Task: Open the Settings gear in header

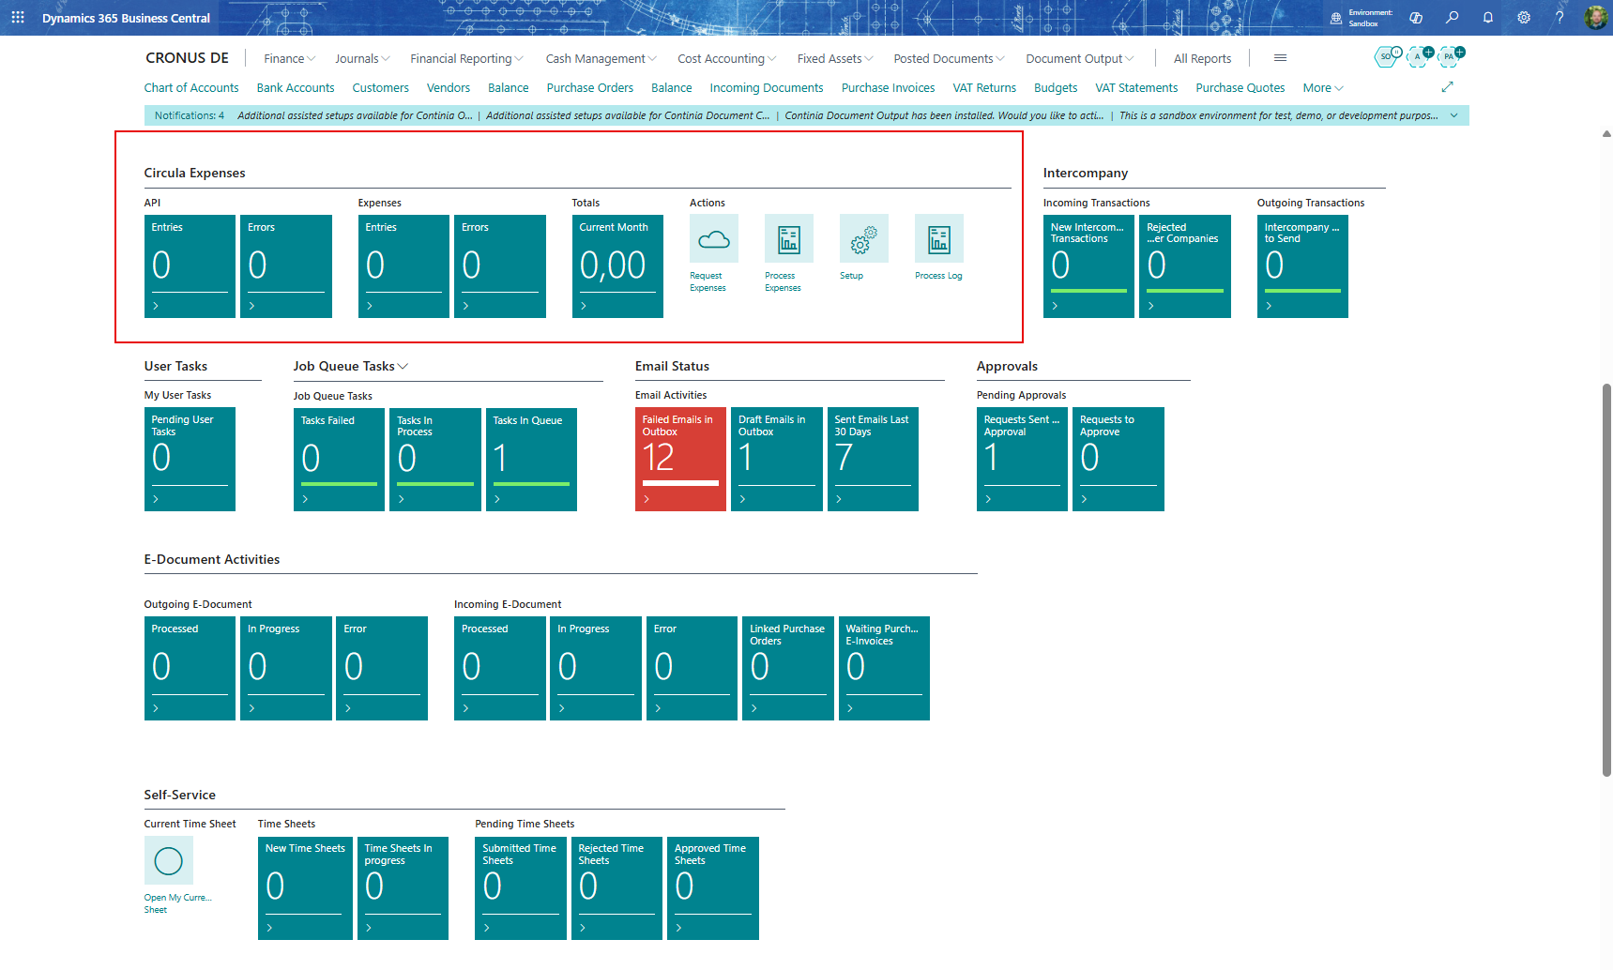Action: pos(1524,18)
